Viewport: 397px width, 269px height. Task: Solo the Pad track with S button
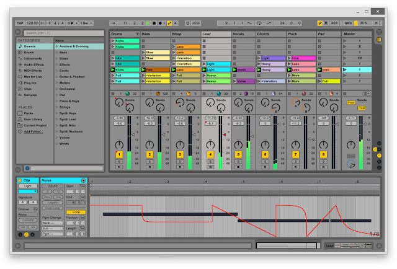coord(323,161)
